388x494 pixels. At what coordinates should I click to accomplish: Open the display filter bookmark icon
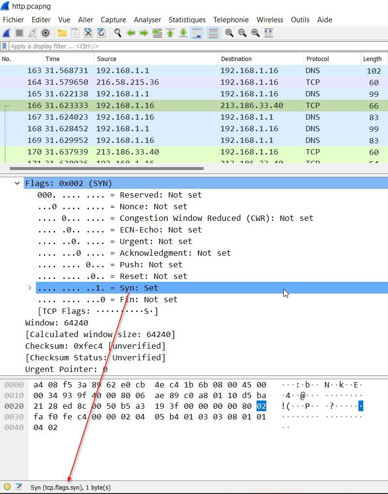pyautogui.click(x=4, y=46)
